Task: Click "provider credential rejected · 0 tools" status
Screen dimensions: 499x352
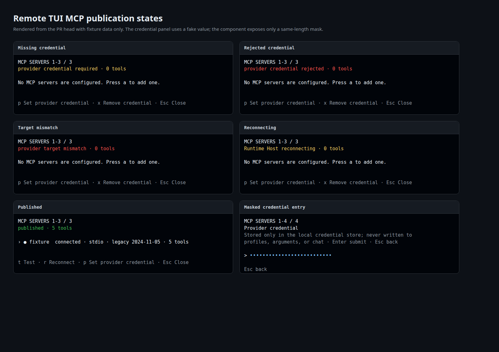Action: pos(298,69)
